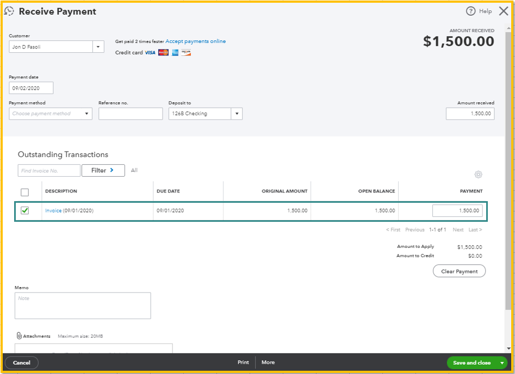
Task: Click the Customer name field Jon D Fasoli
Action: point(51,47)
